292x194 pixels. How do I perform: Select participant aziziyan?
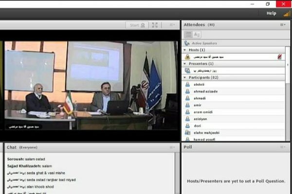[x=234, y=119]
